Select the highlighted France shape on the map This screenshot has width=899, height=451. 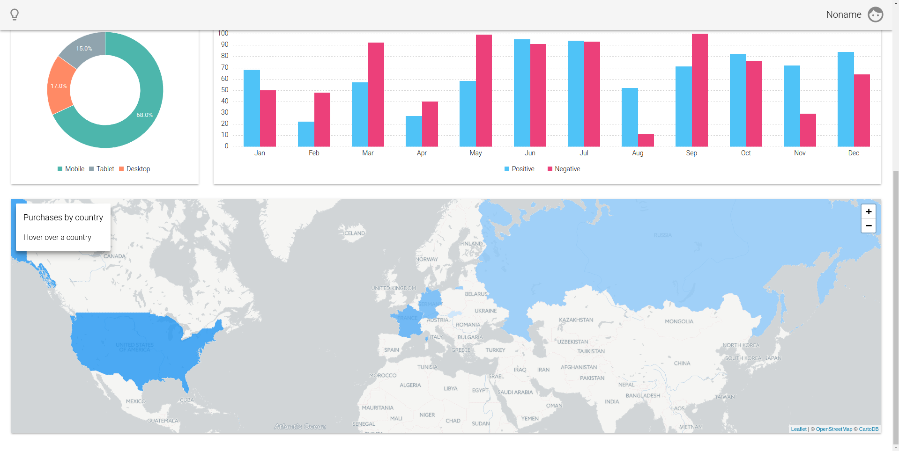click(409, 321)
